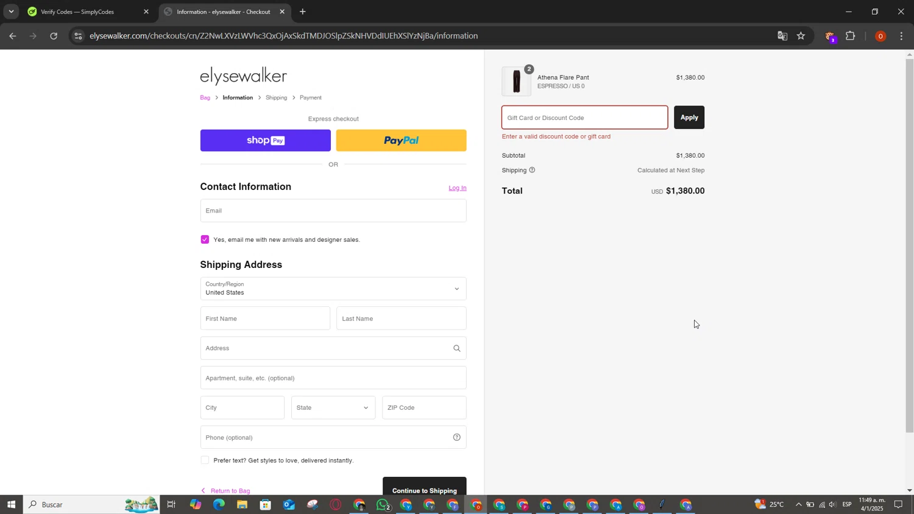Click the elysewalker logo
Viewport: 914px width, 514px height.
243,76
